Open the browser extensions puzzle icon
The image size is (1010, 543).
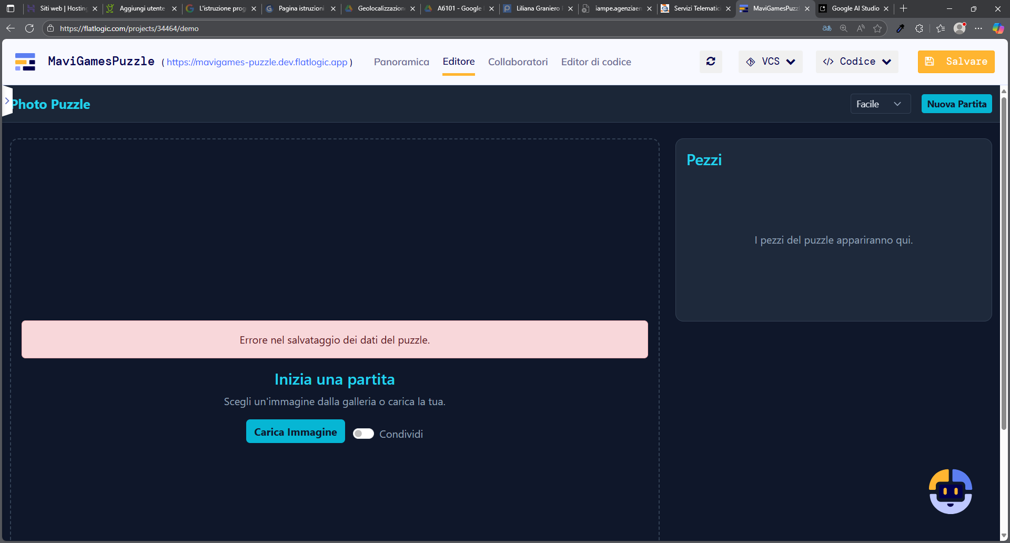pos(919,28)
